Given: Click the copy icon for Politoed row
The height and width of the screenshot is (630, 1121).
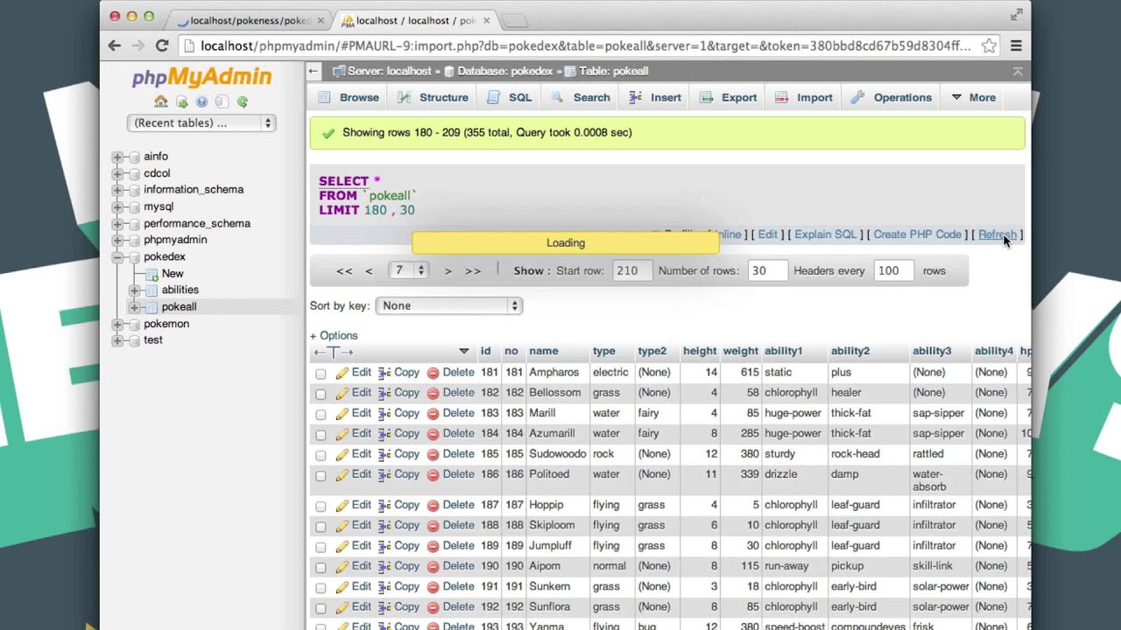Looking at the screenshot, I should 384,474.
